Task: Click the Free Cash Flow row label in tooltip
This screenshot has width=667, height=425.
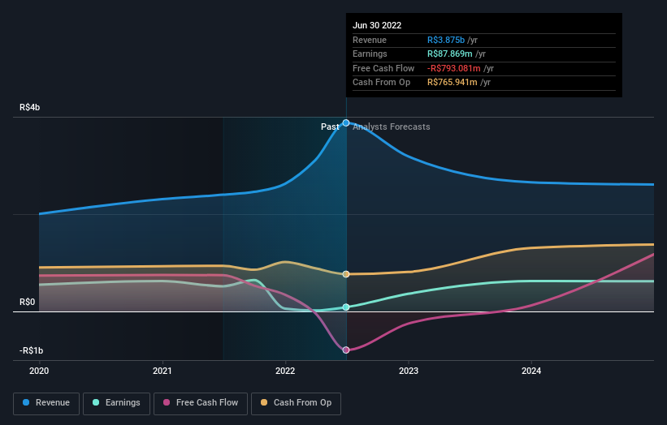Action: pyautogui.click(x=383, y=68)
